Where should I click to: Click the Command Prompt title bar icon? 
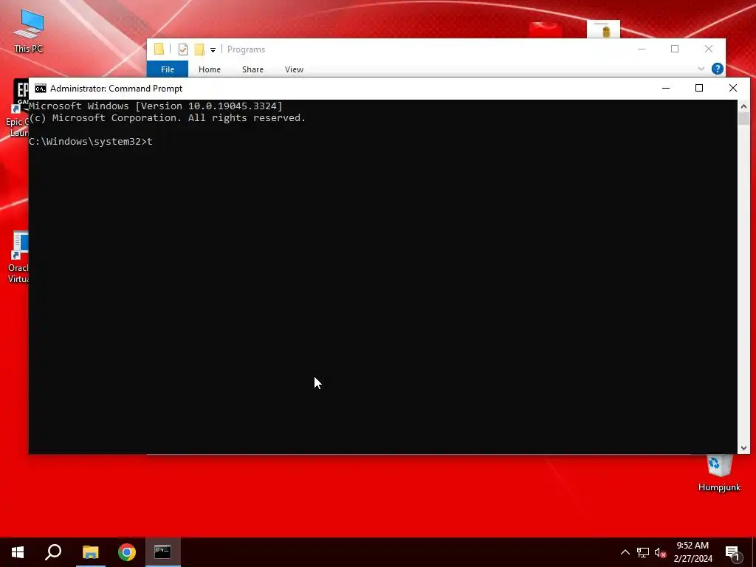pos(41,89)
